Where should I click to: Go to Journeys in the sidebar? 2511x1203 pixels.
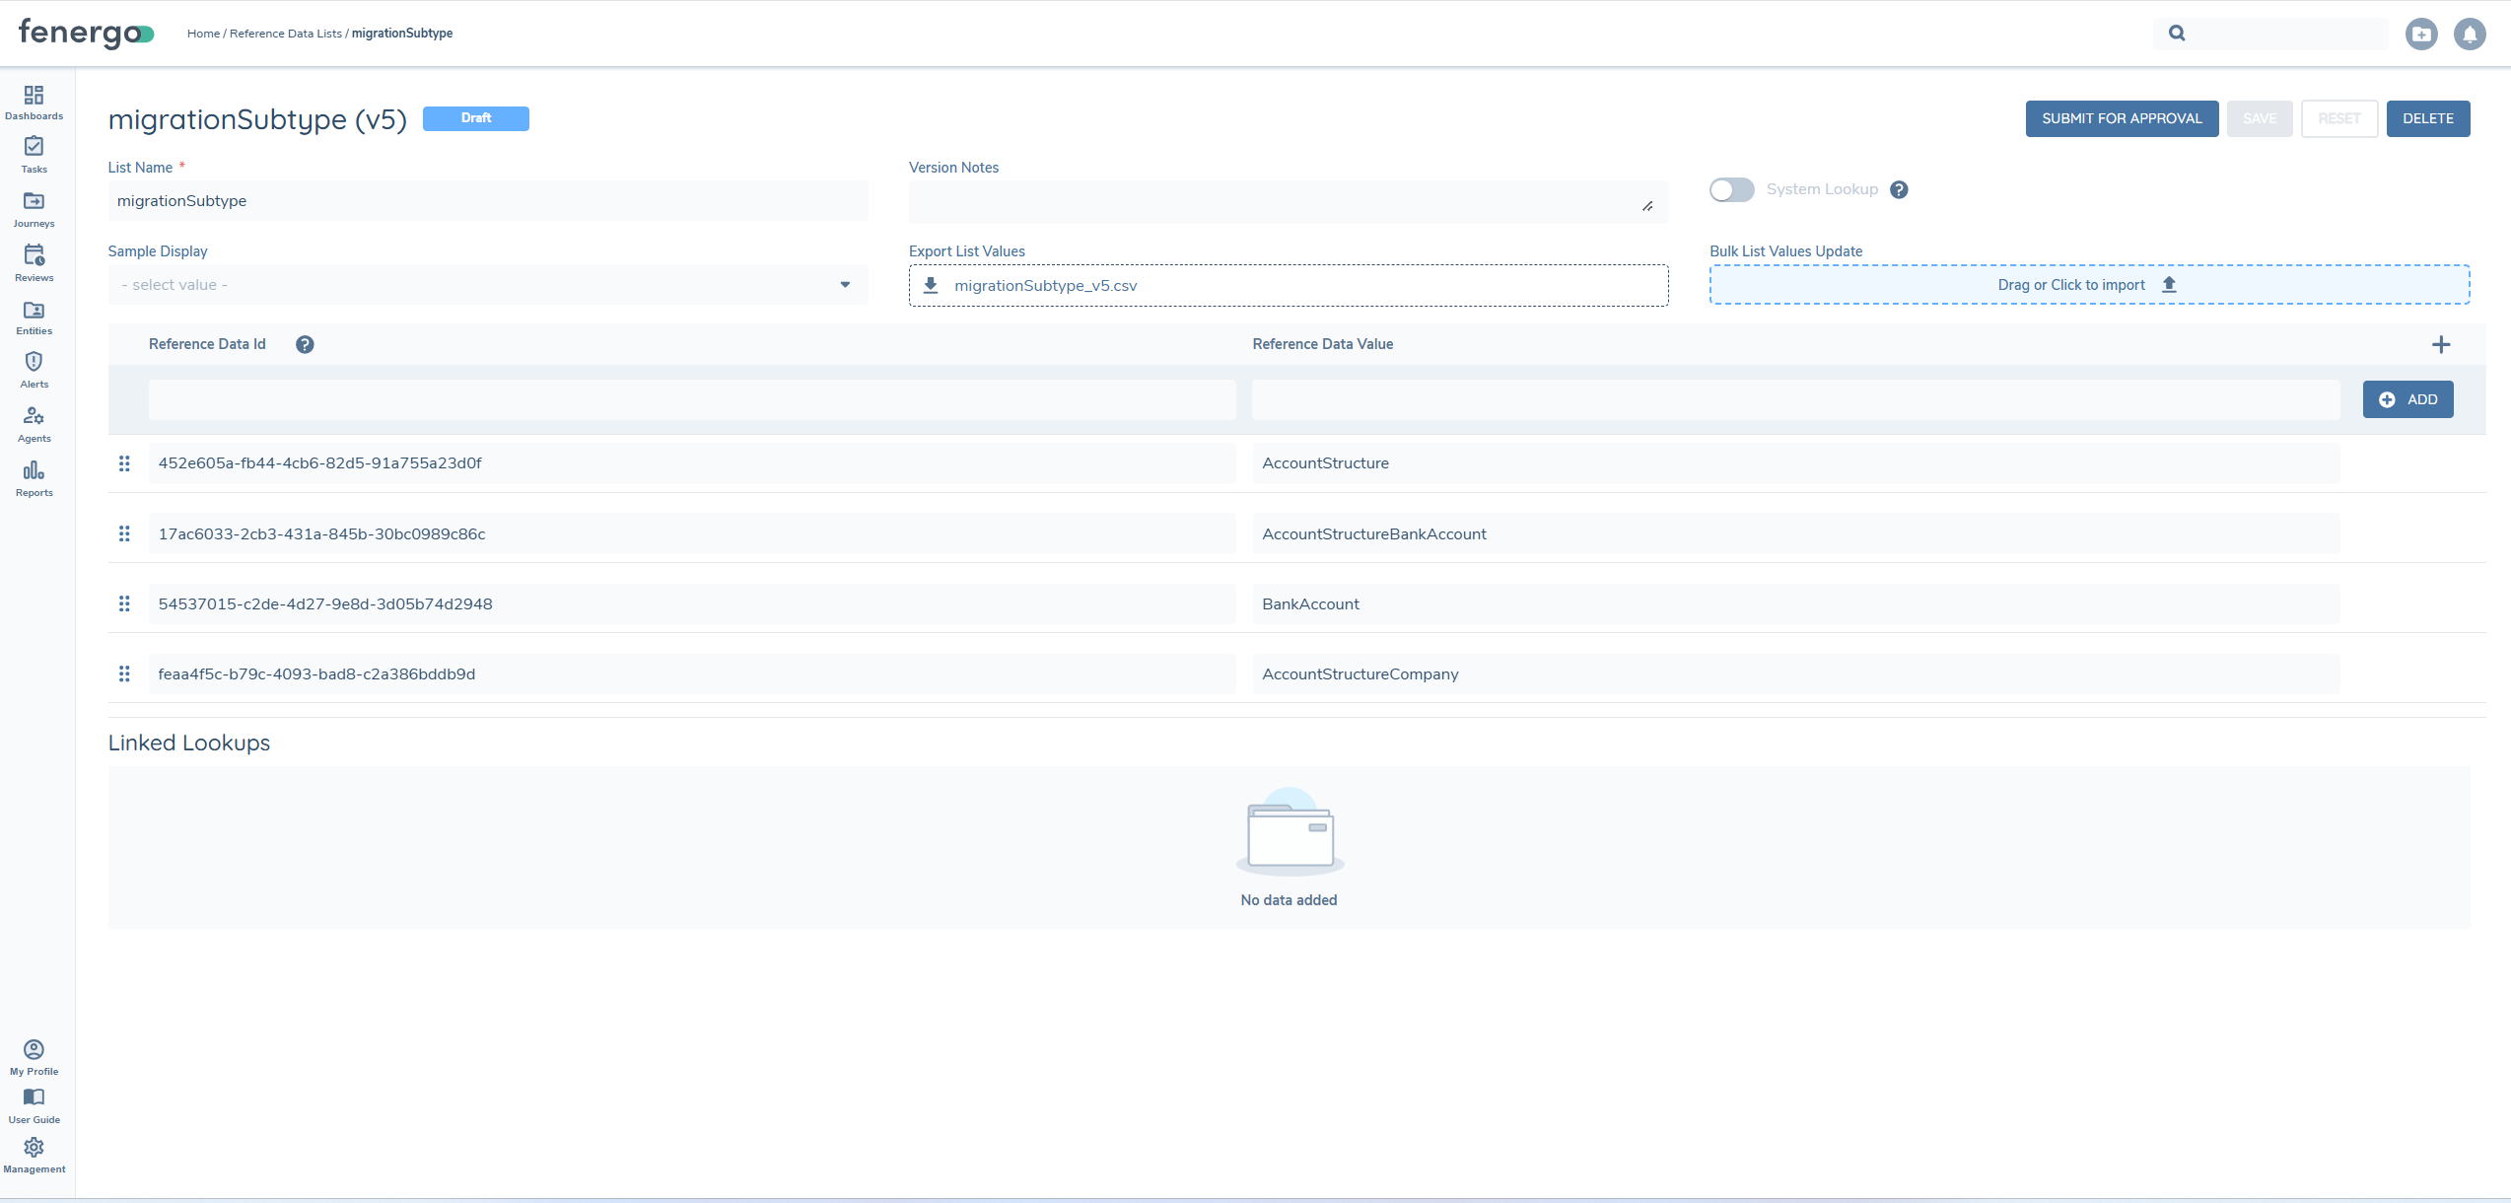point(34,208)
